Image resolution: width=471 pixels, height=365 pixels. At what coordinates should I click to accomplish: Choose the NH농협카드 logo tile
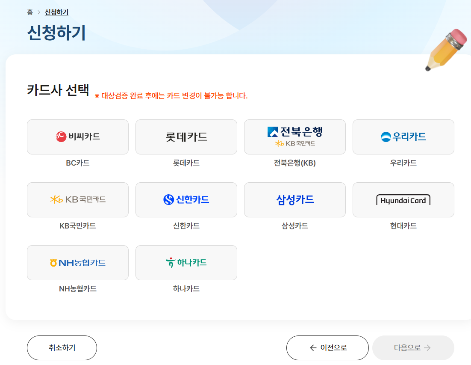coord(78,263)
